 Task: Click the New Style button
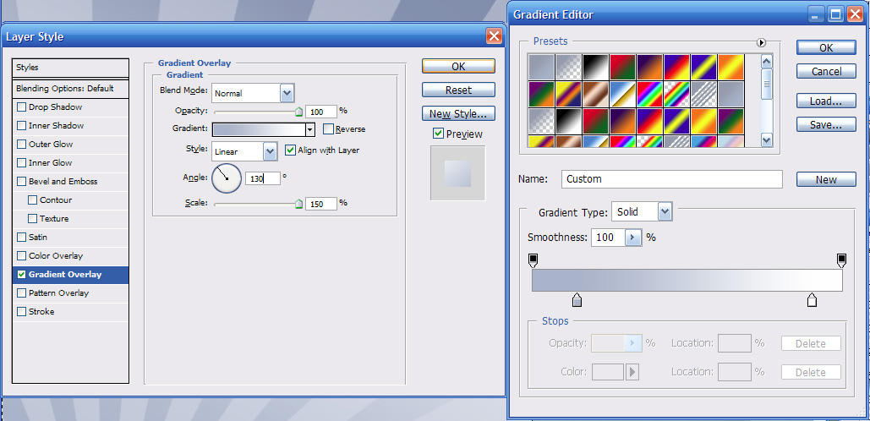[x=458, y=114]
